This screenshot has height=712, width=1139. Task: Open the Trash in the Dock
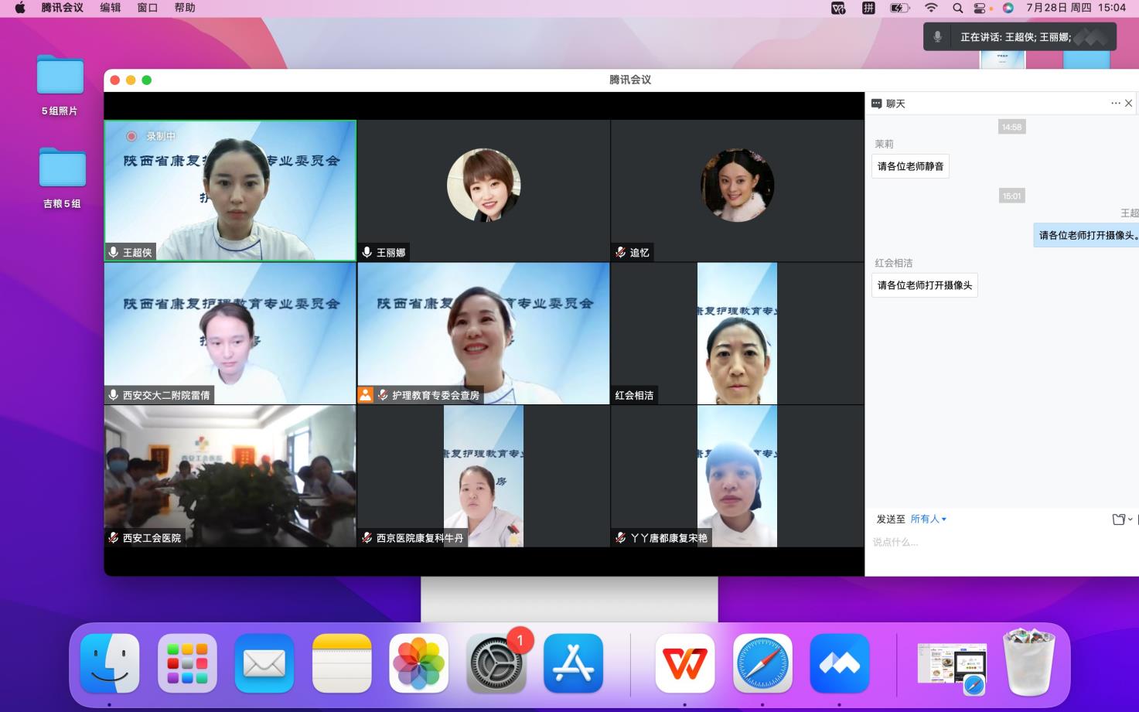tap(1029, 663)
